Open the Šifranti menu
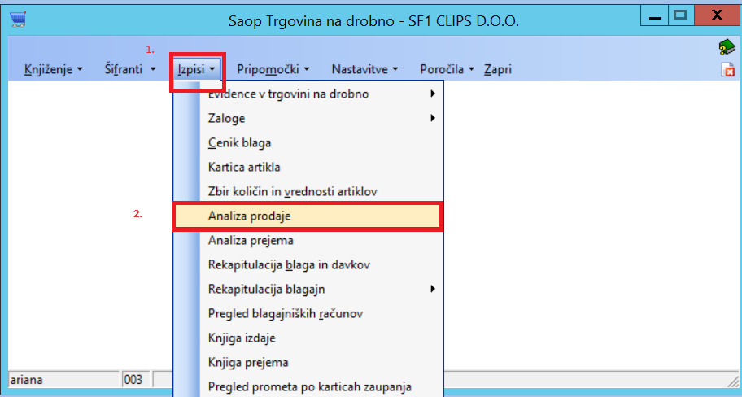This screenshot has height=397, width=742. (130, 70)
